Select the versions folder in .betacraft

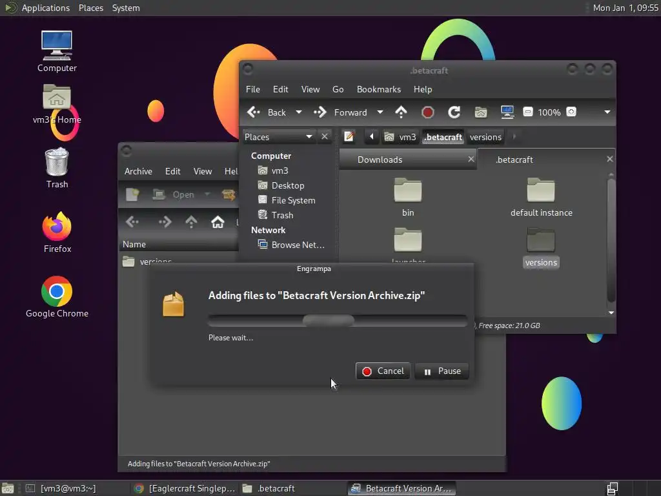[542, 248]
